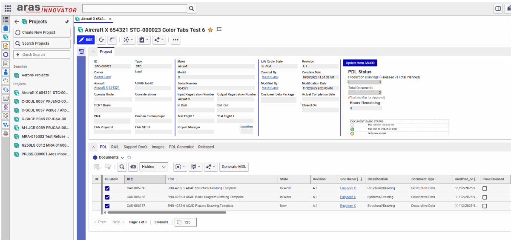Viewport: 511px width, 240px height.
Task: Open the three-dots more actions menu
Action: pyautogui.click(x=175, y=40)
